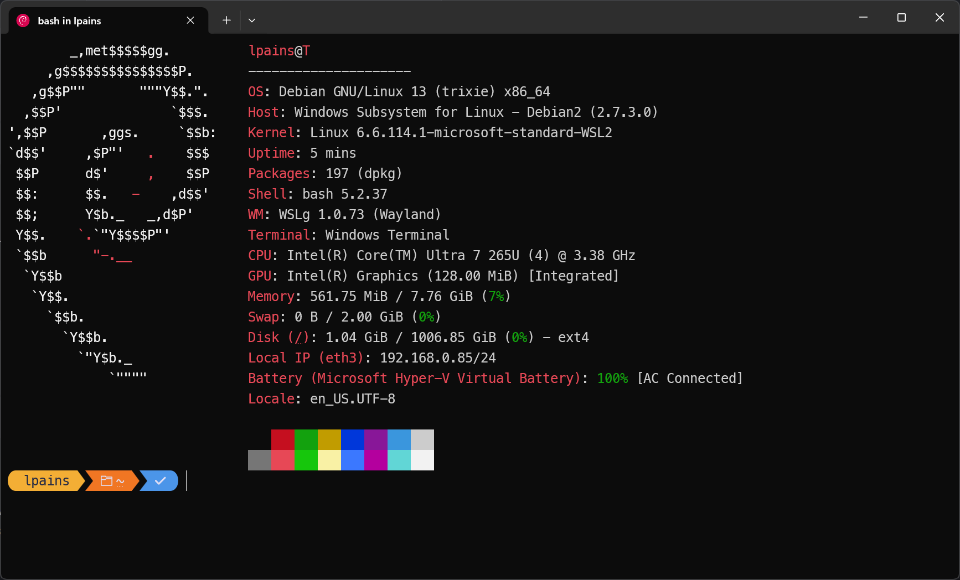Screen dimensions: 960x580
Task: Click the light blue top-row color block
Action: click(399, 439)
